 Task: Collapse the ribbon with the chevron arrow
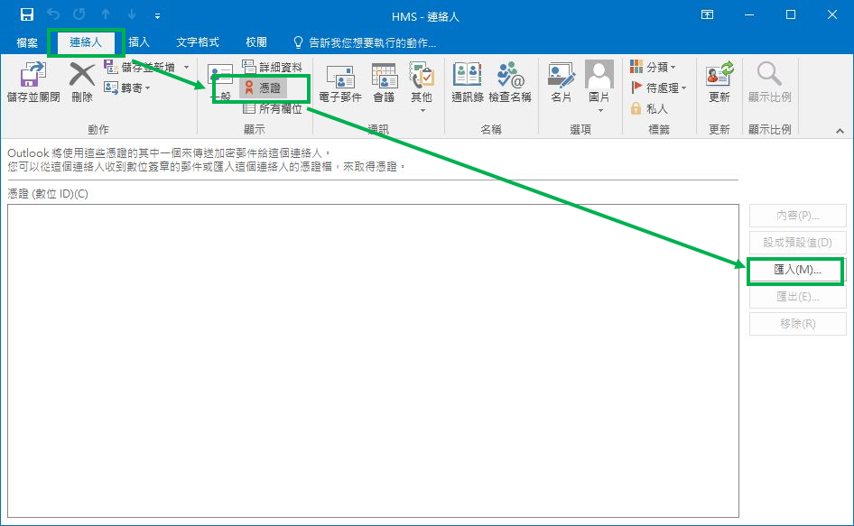pyautogui.click(x=839, y=130)
